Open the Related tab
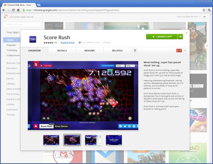Screen dimensions: 213x164 (x=117, y=51)
